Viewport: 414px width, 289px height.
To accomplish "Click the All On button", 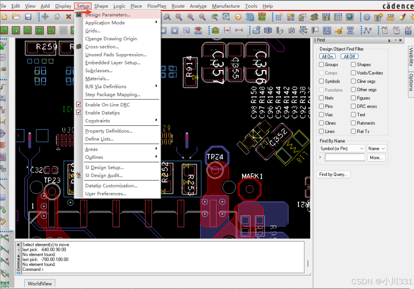I will pos(327,56).
